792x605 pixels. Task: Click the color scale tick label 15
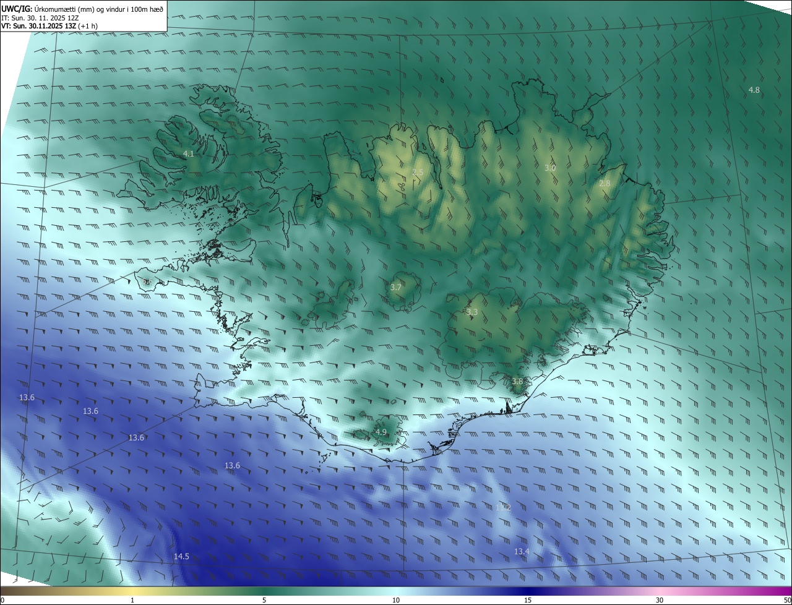click(x=528, y=600)
